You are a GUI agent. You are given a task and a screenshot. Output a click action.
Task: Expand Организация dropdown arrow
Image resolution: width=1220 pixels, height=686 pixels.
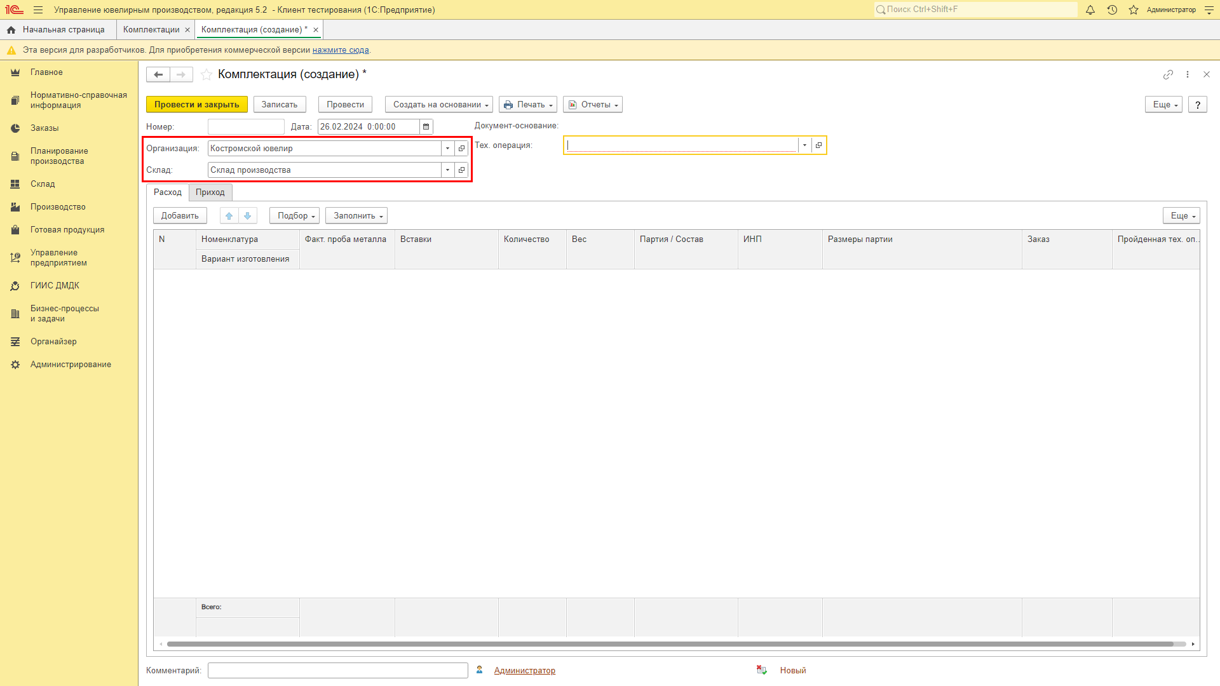(x=448, y=148)
